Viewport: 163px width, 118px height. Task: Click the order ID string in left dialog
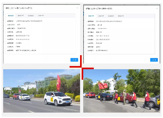click(x=29, y=21)
